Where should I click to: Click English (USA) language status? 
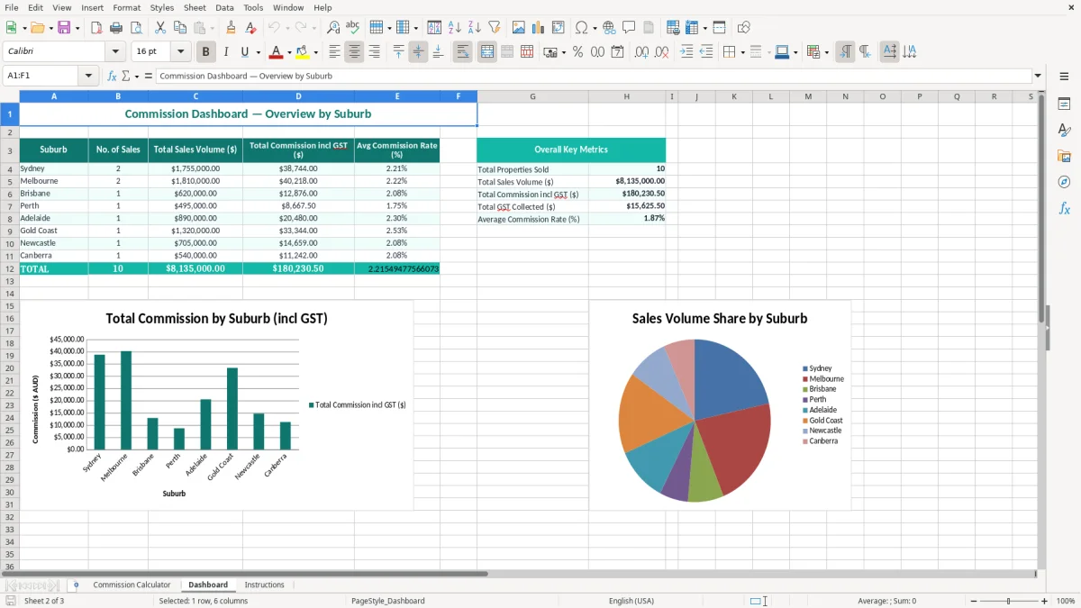tap(631, 601)
